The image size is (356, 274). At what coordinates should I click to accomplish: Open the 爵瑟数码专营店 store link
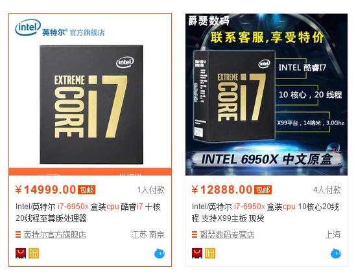coord(227,234)
